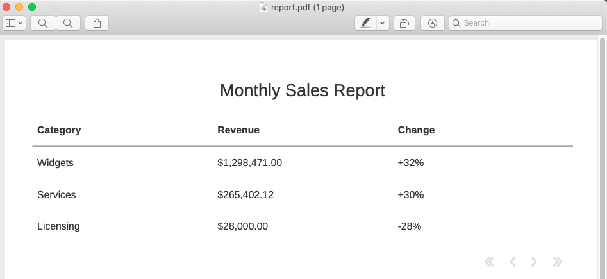Viewport: 607px width, 279px height.
Task: Open the sidebar view options dropdown
Action: tap(14, 23)
